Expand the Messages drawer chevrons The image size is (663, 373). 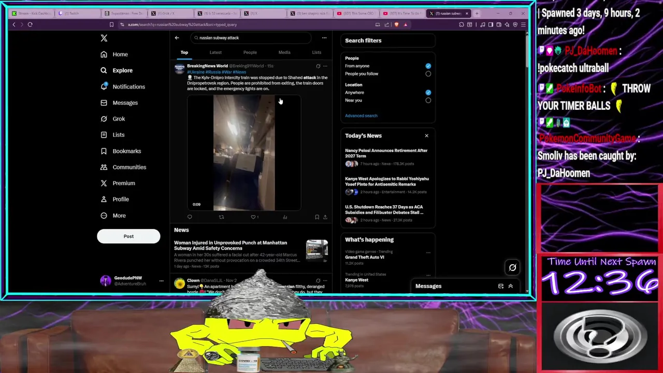coord(510,286)
